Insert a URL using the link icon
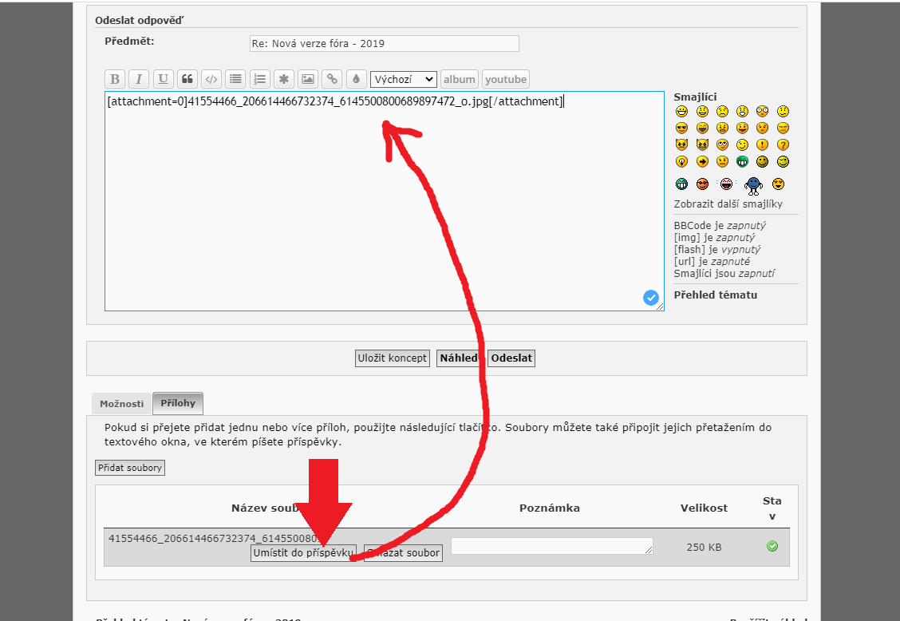900x621 pixels. click(x=332, y=79)
